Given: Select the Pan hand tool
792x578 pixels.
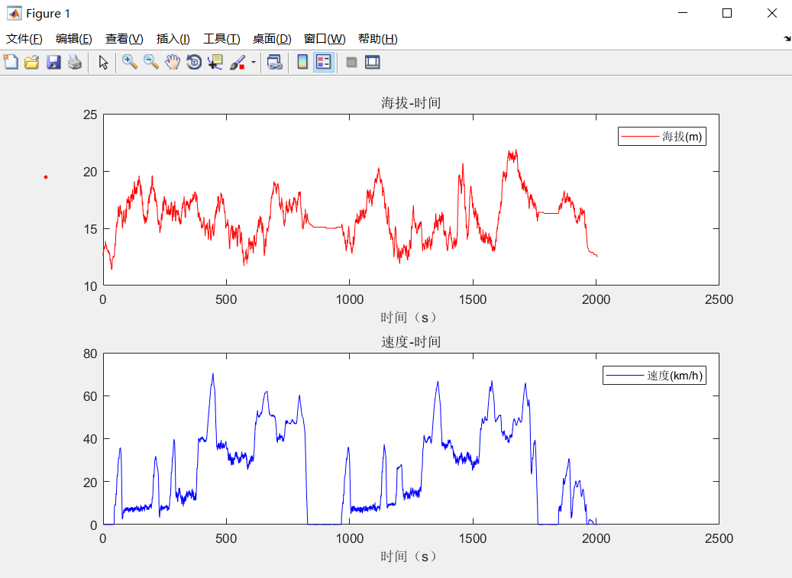Looking at the screenshot, I should coord(173,62).
